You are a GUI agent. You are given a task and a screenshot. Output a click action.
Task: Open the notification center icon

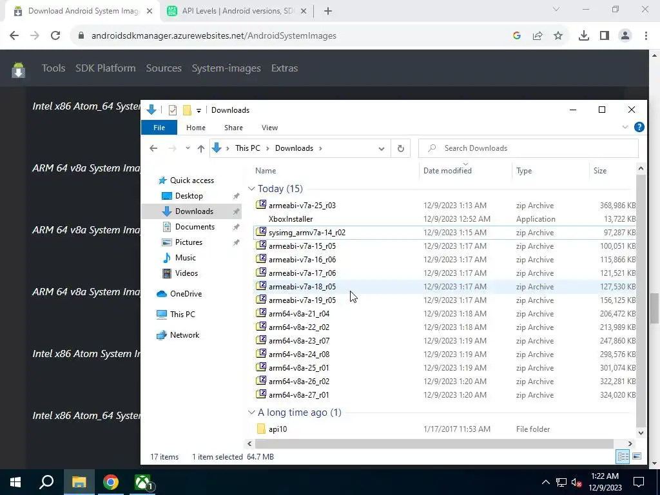[639, 482]
